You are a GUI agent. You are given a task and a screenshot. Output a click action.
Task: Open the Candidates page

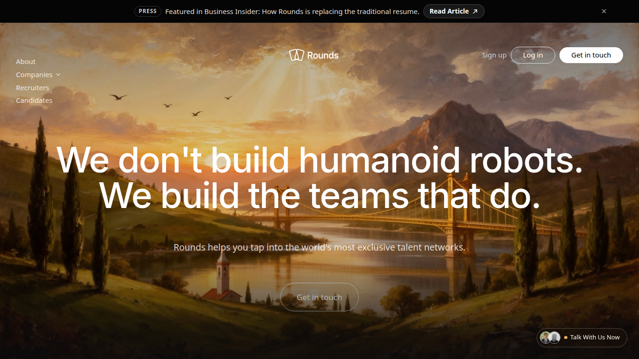(34, 101)
